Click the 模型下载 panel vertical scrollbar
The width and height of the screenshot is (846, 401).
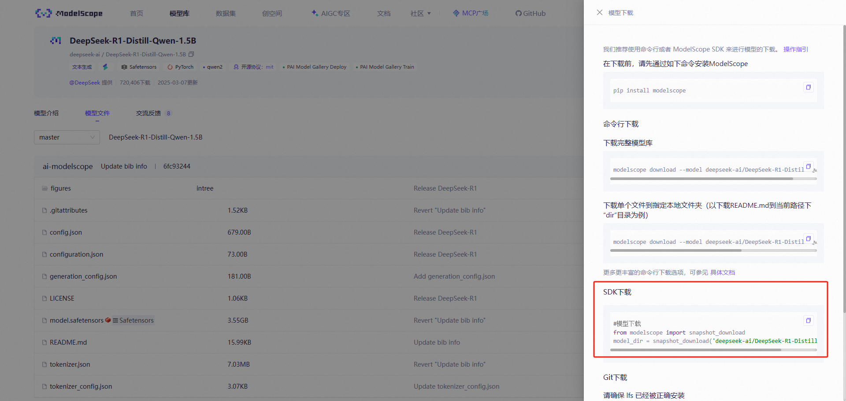[844, 169]
